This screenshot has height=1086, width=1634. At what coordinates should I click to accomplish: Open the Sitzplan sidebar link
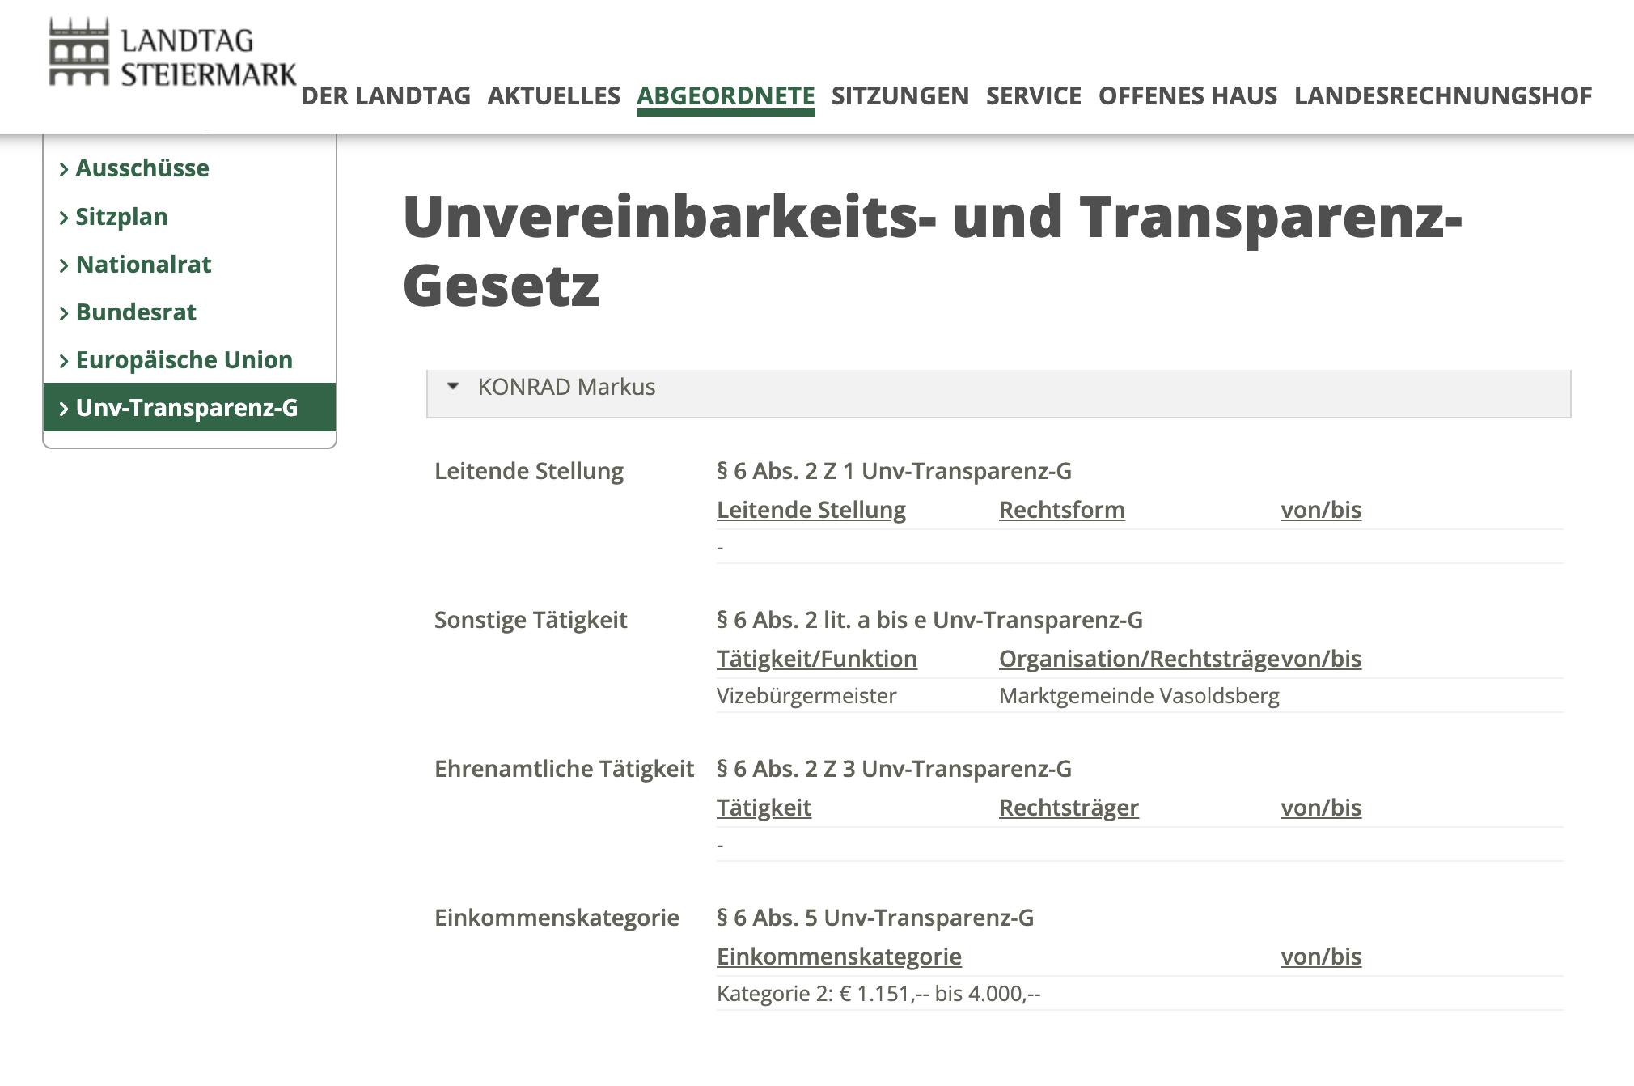click(121, 217)
